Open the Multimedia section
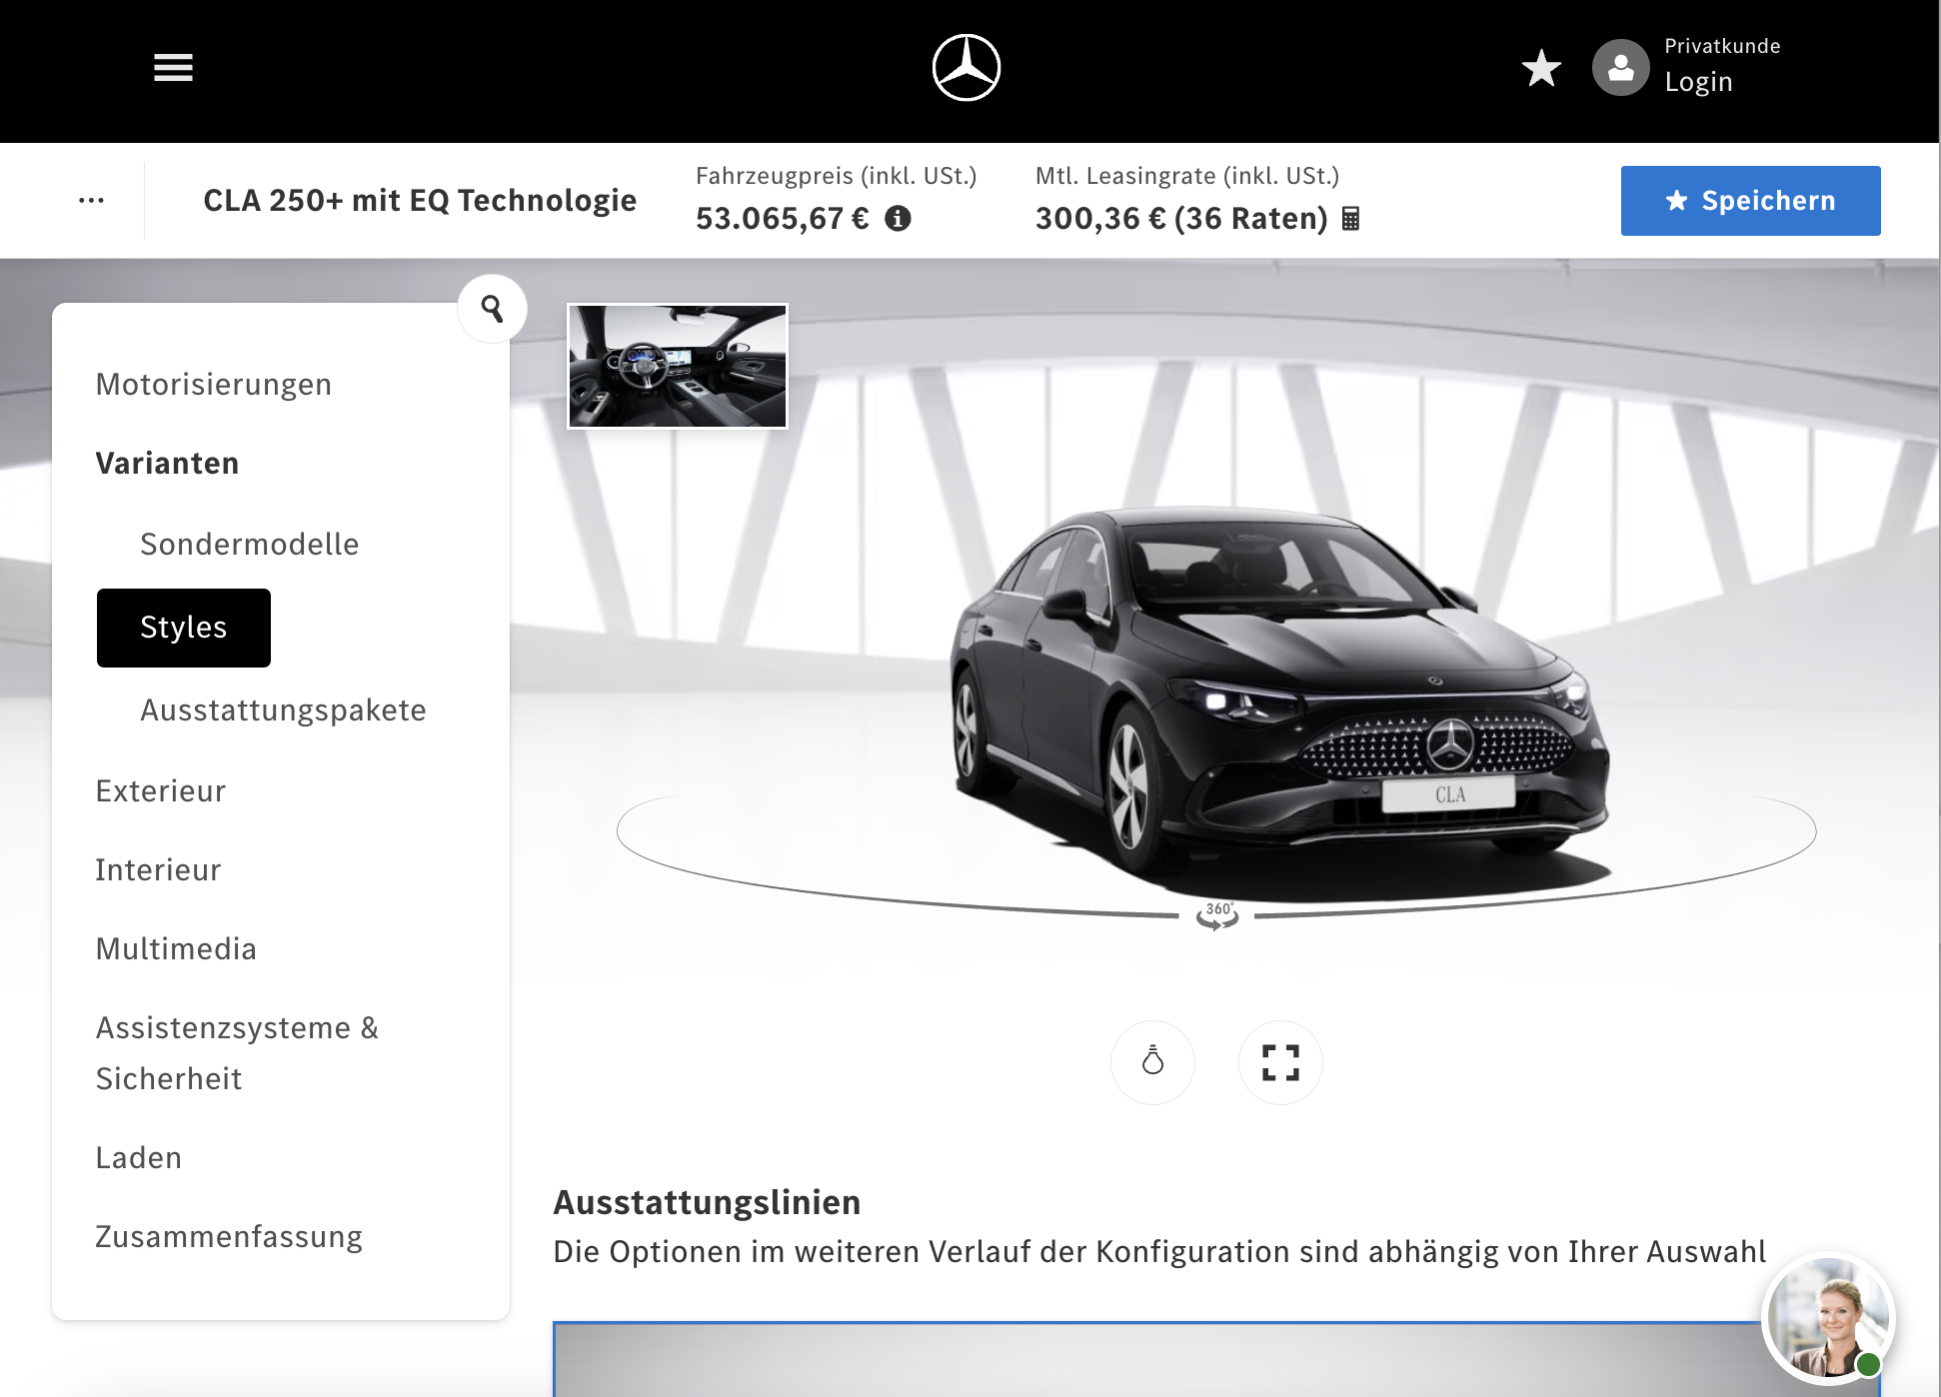The height and width of the screenshot is (1397, 1941). point(177,948)
